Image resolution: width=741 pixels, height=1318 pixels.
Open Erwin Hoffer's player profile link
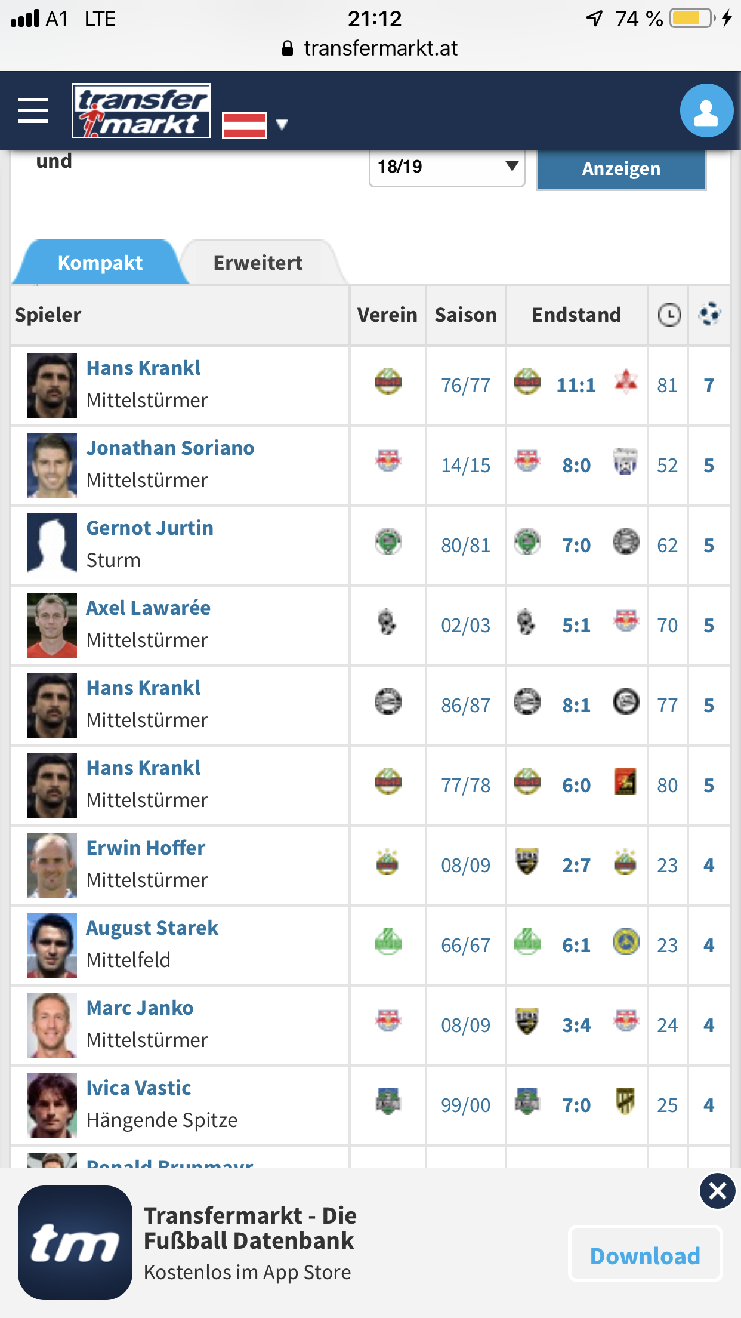(146, 848)
